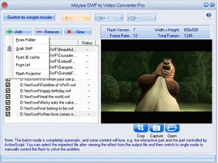Go to step 3 Convert tab
This screenshot has width=218, height=163.
coord(142,18)
